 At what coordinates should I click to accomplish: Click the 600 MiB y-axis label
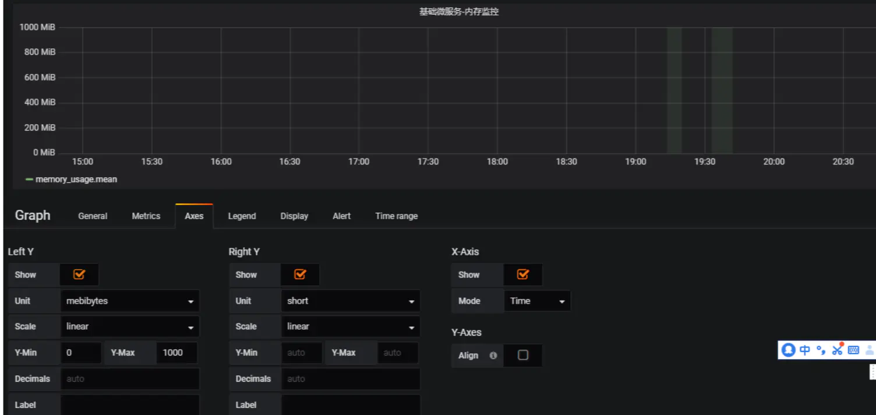pos(40,77)
